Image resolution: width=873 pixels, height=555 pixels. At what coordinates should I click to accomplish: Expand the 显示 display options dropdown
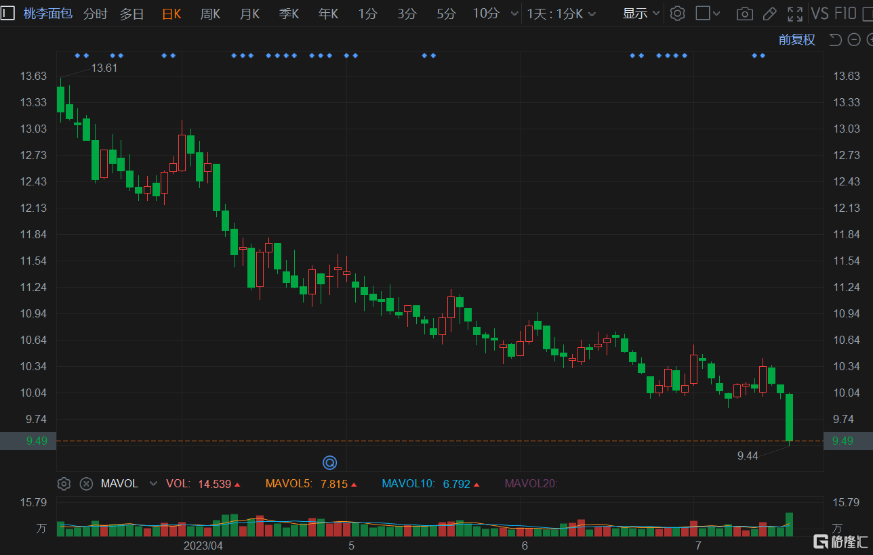(640, 13)
